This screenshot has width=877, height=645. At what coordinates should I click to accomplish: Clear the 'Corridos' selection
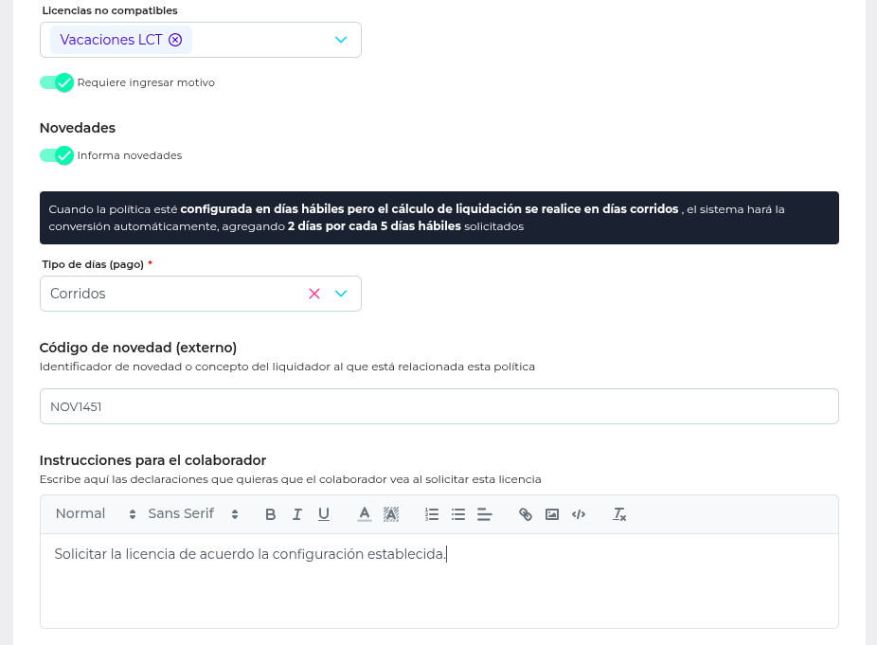click(314, 294)
